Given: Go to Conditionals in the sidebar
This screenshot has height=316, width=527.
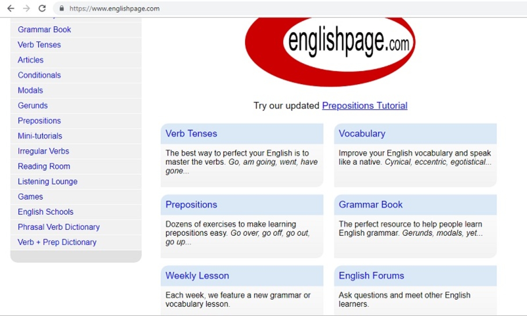Looking at the screenshot, I should [39, 75].
